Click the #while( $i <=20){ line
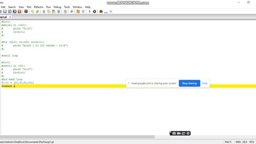256x144 pixels. pos(14,25)
